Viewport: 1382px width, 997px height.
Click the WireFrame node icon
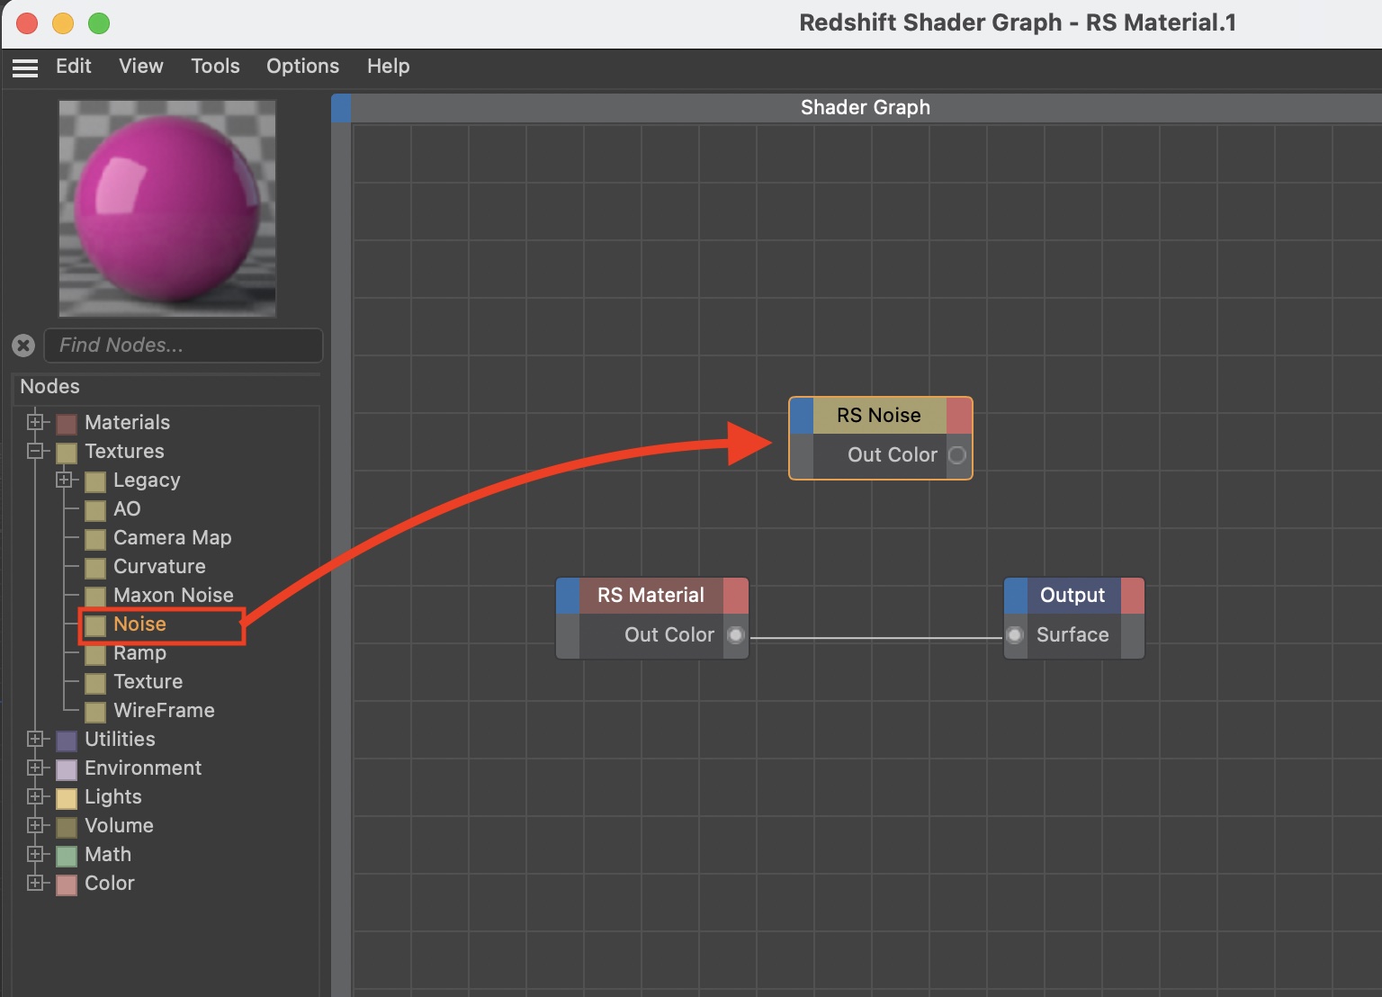95,712
